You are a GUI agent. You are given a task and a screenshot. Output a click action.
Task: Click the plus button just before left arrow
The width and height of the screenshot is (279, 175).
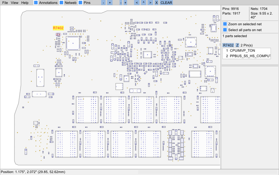pos(125,3)
